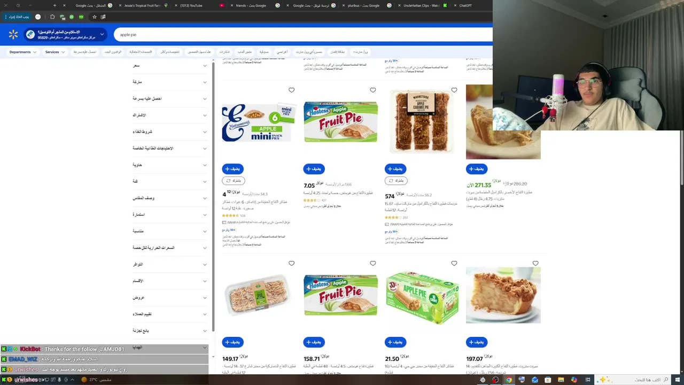The width and height of the screenshot is (684, 385).
Task: Expand the عروض offers filter
Action: (170, 298)
